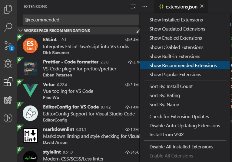Choose Show Recommended Extensions
The width and height of the screenshot is (232, 162).
185,65
